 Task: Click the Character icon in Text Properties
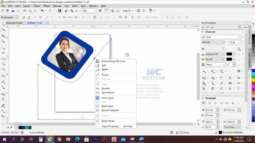coord(203,27)
